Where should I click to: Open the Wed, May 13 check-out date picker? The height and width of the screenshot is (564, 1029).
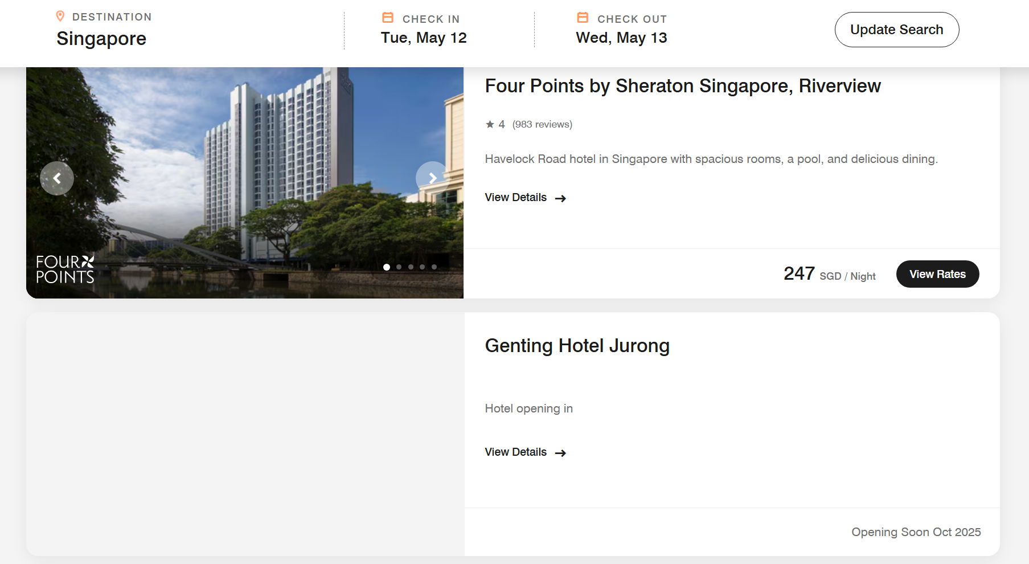click(x=621, y=38)
